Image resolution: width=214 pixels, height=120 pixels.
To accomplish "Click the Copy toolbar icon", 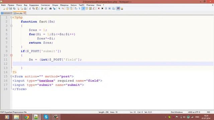I will coord(33,9).
